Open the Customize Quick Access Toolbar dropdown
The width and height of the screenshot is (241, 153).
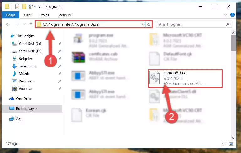(39, 7)
